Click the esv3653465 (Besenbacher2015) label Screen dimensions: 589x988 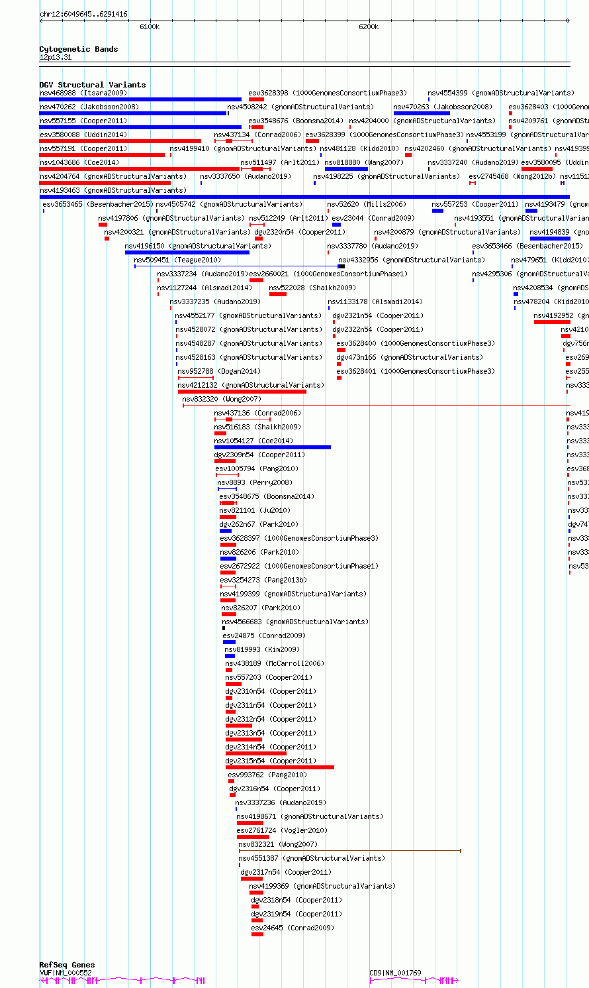click(x=98, y=204)
